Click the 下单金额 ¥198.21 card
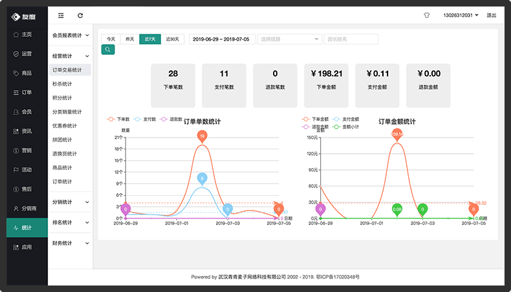 [326, 86]
